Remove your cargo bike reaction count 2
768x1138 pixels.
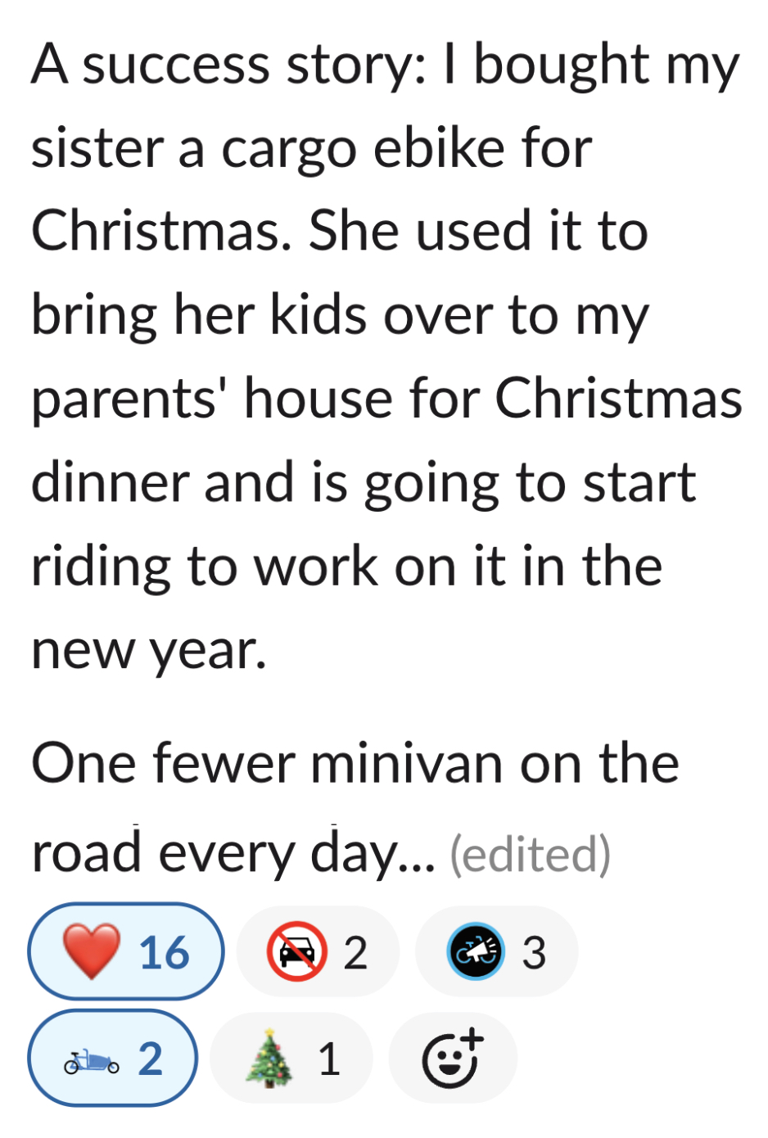click(x=151, y=1059)
